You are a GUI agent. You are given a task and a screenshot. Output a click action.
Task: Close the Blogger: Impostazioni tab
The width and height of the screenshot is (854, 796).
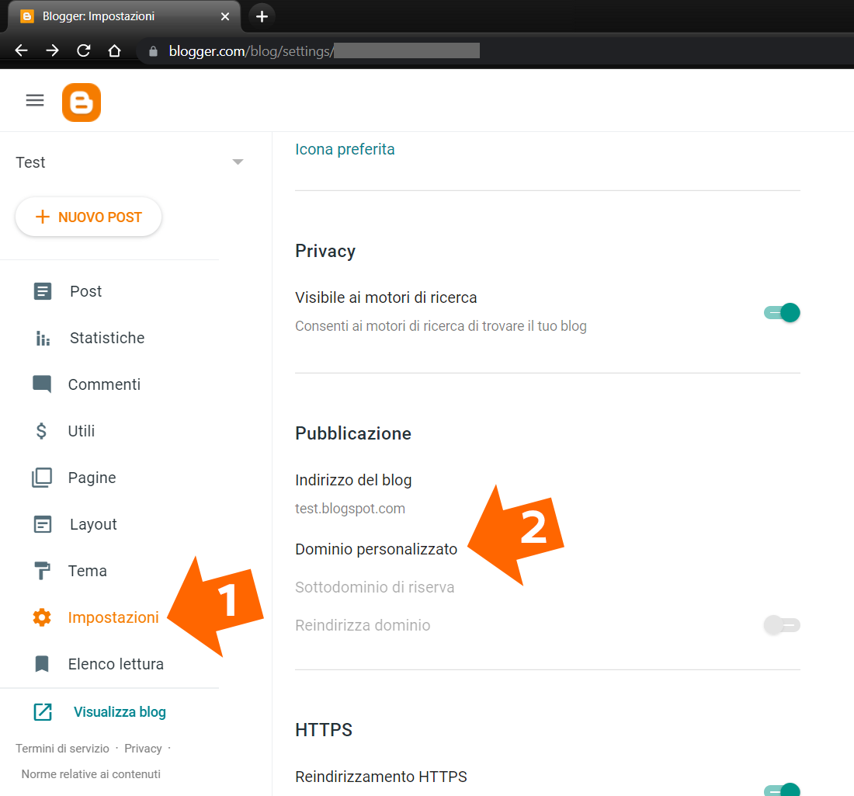pyautogui.click(x=225, y=16)
